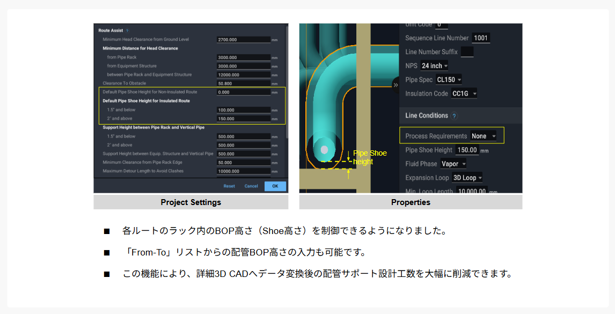This screenshot has width=615, height=314.
Task: Open the Process Requirements dropdown
Action: [483, 136]
